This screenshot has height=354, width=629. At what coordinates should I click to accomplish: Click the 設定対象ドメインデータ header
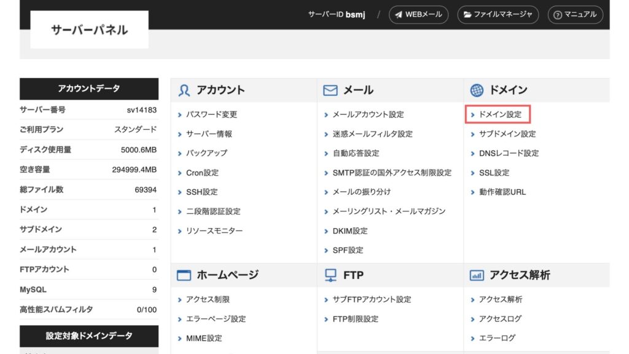tap(89, 336)
